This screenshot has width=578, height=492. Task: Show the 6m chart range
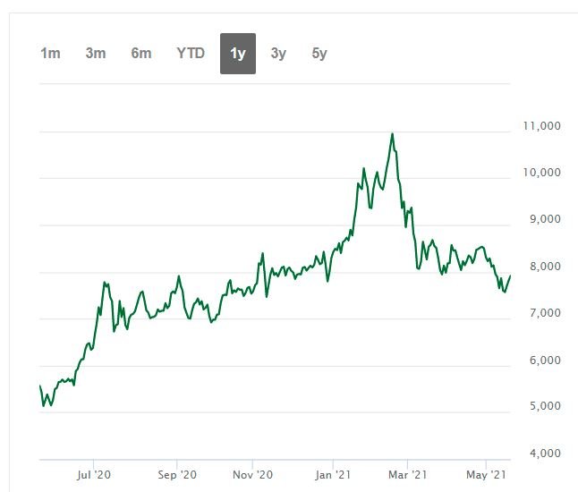coord(141,54)
